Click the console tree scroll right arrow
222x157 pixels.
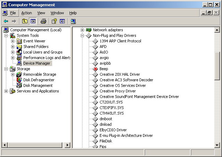pos(68,145)
